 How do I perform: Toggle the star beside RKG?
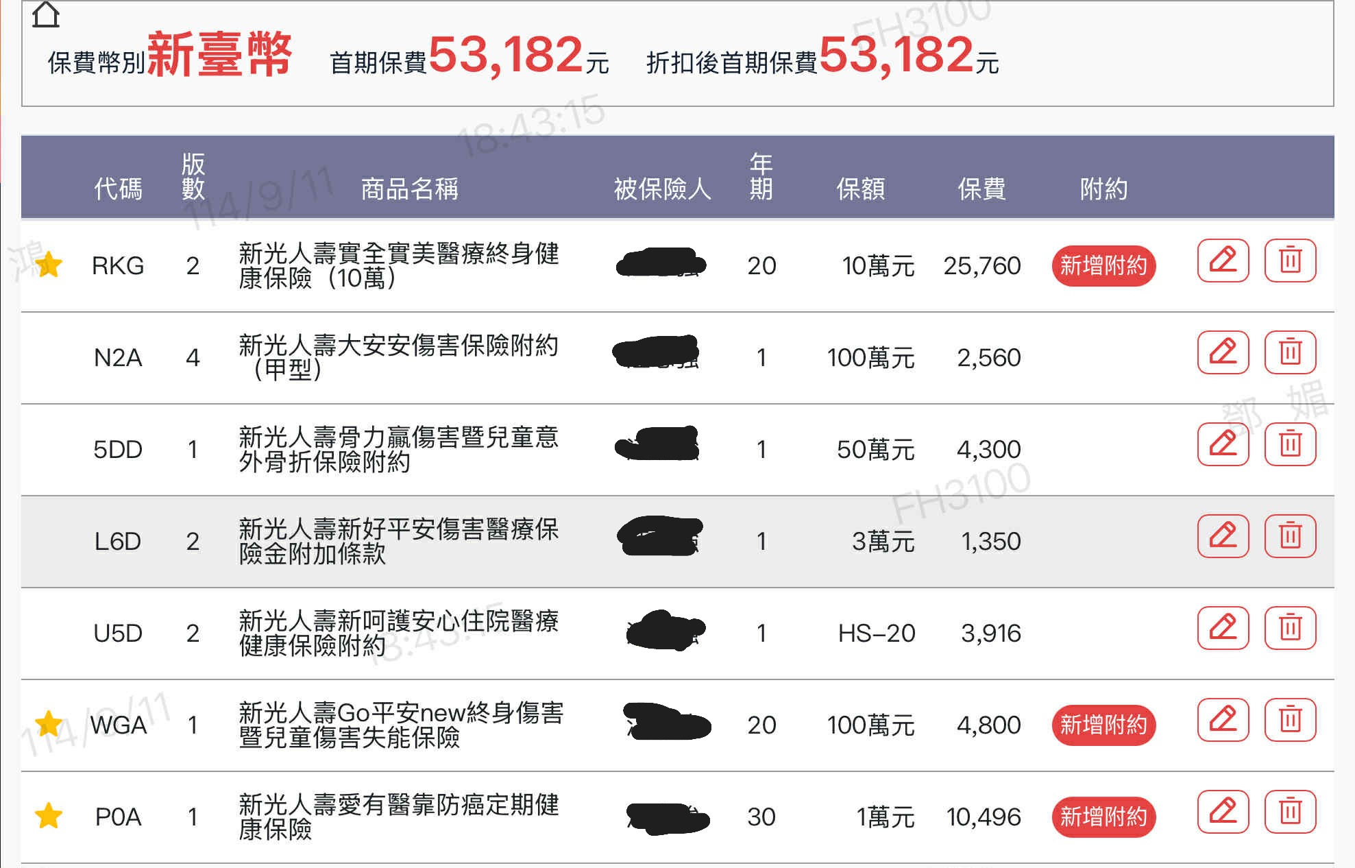point(49,265)
